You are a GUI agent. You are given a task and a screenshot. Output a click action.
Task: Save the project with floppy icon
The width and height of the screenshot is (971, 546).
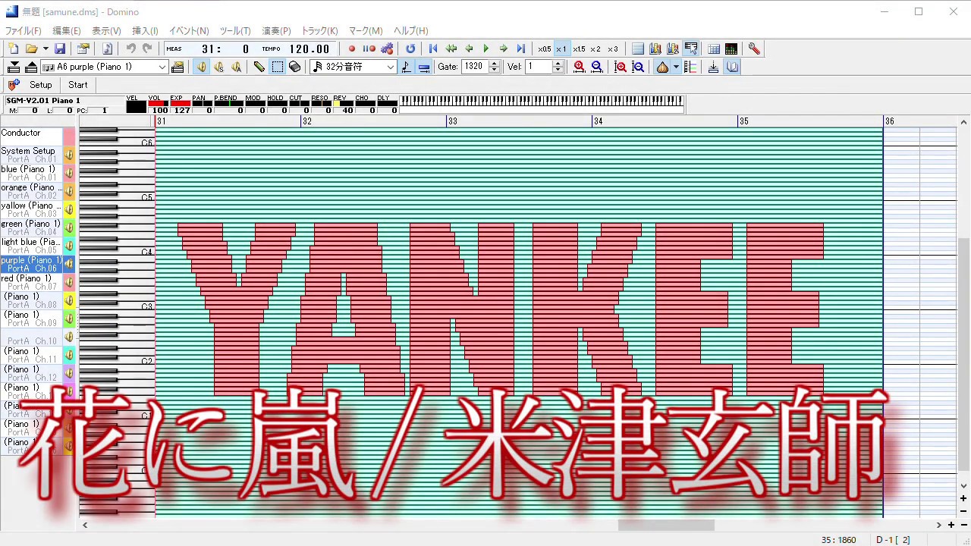pyautogui.click(x=60, y=49)
